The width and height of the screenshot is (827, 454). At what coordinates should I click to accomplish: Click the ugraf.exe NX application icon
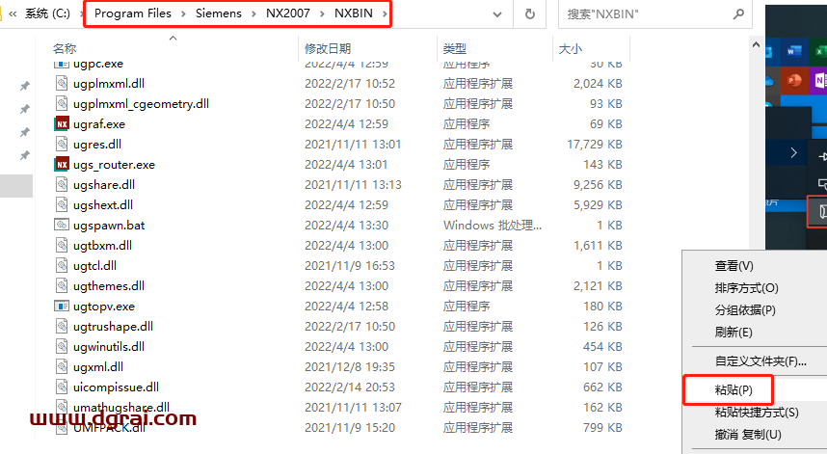pos(62,124)
